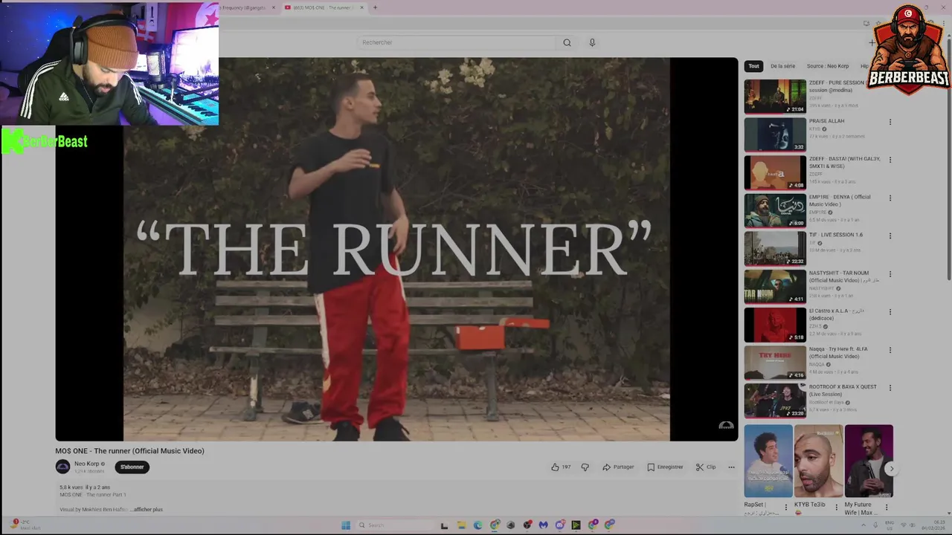Screen dimensions: 952x535
Task: Focus the Rechercher search field
Action: tap(455, 42)
